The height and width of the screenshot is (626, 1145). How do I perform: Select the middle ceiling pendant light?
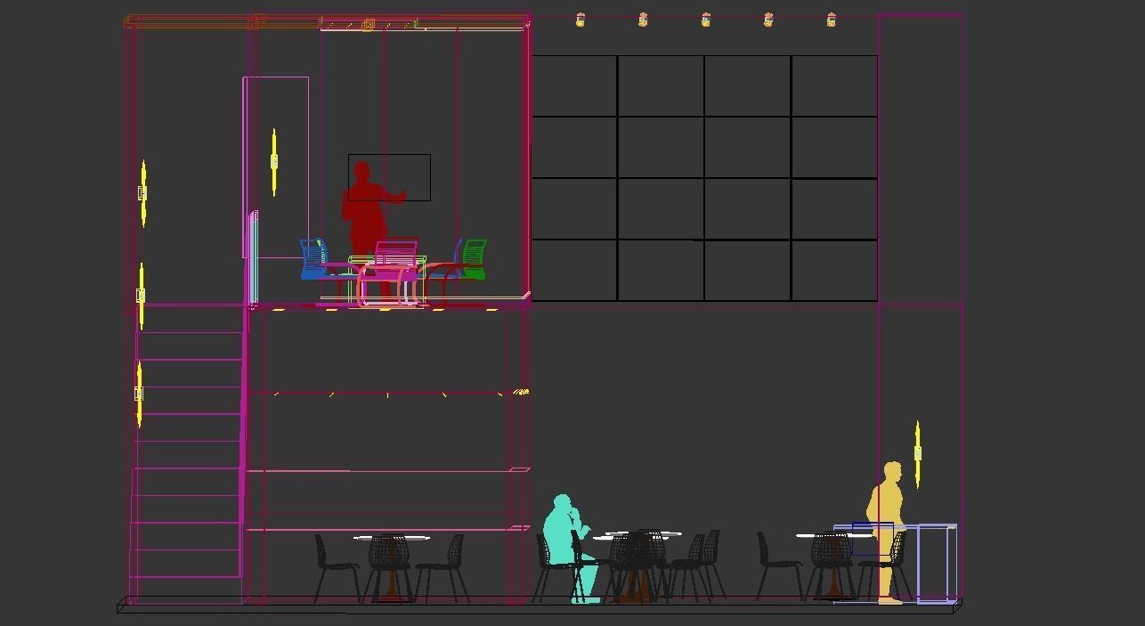point(706,20)
